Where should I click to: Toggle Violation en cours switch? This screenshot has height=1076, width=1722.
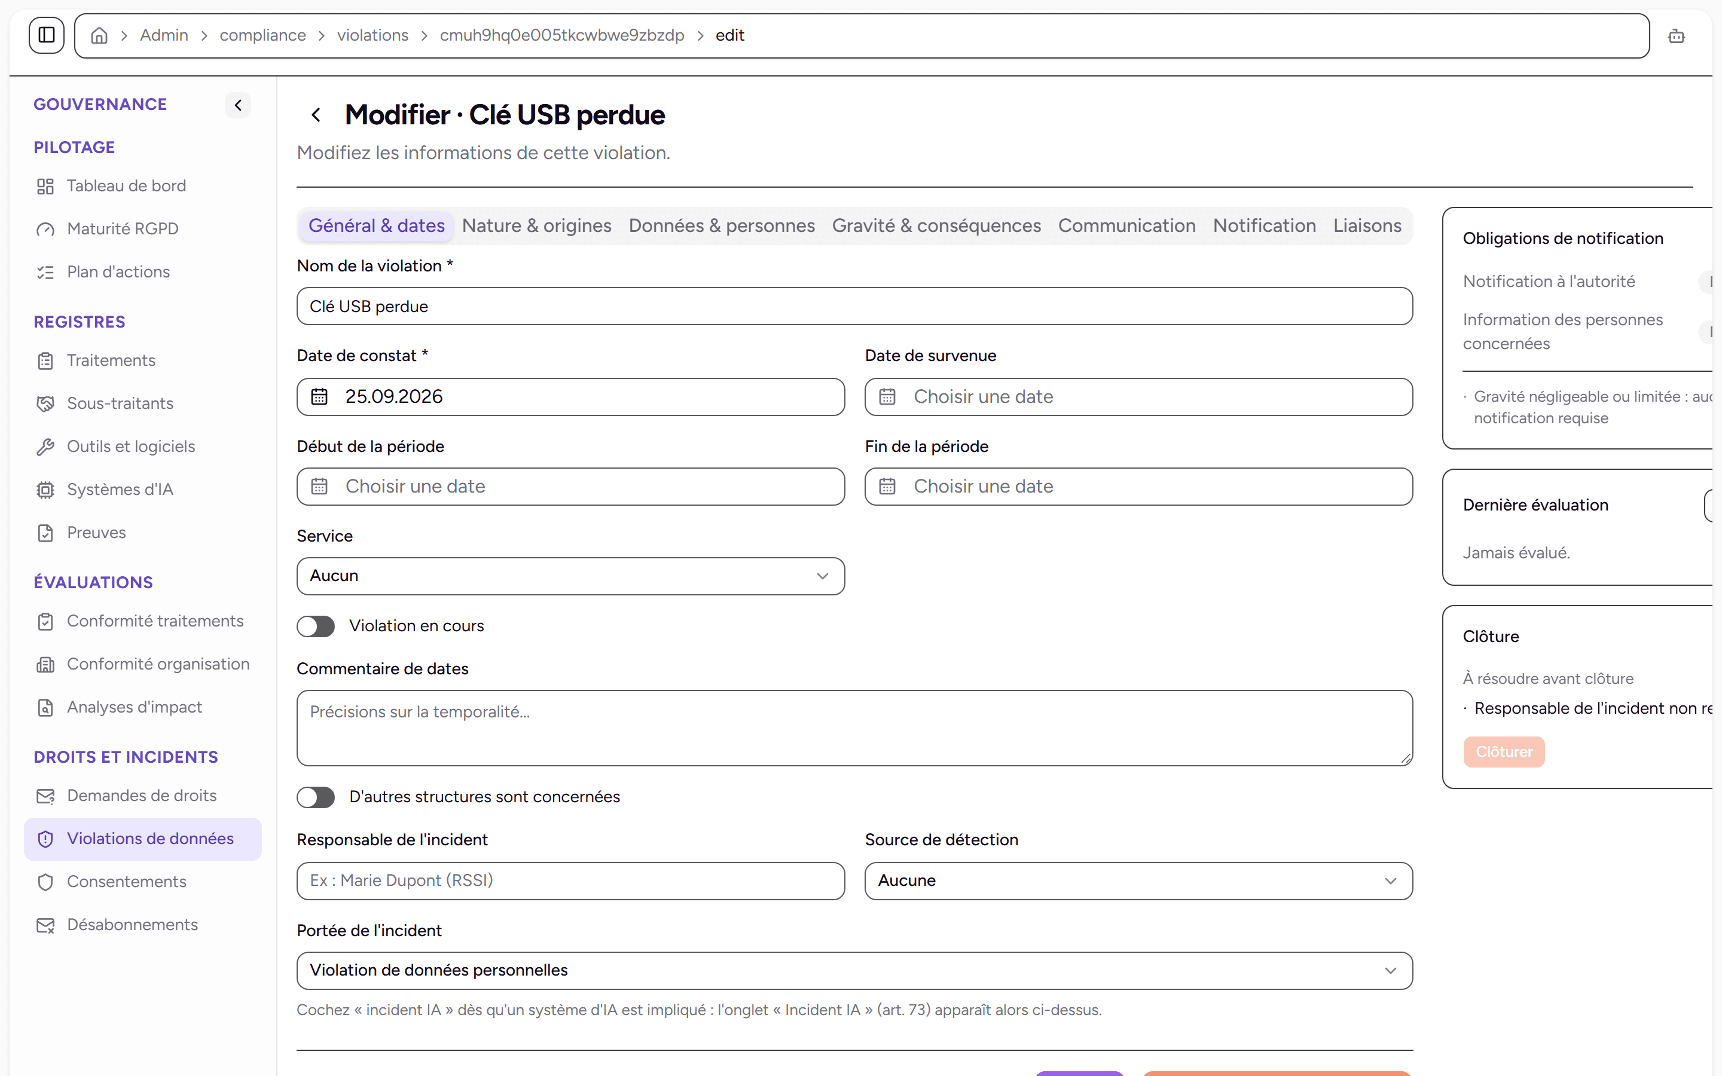316,626
